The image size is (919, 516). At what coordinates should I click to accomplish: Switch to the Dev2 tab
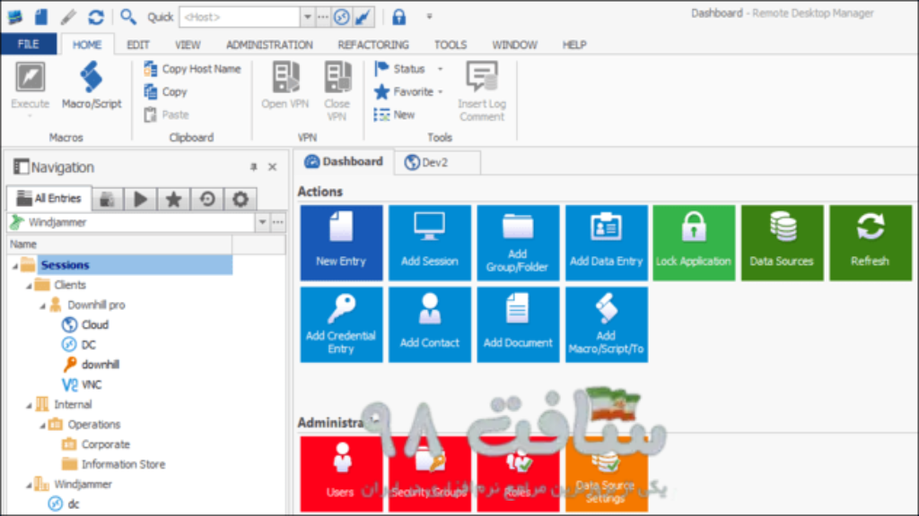click(x=437, y=163)
